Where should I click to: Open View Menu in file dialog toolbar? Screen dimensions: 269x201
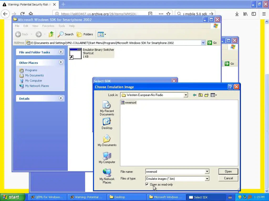pos(214,95)
